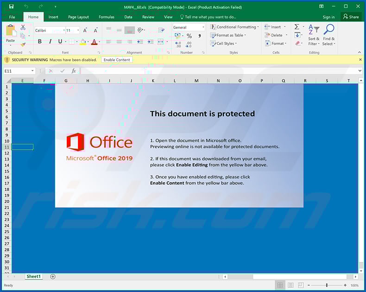366x292 pixels.
Task: Decrease font size with smaller A
Action: pos(95,31)
